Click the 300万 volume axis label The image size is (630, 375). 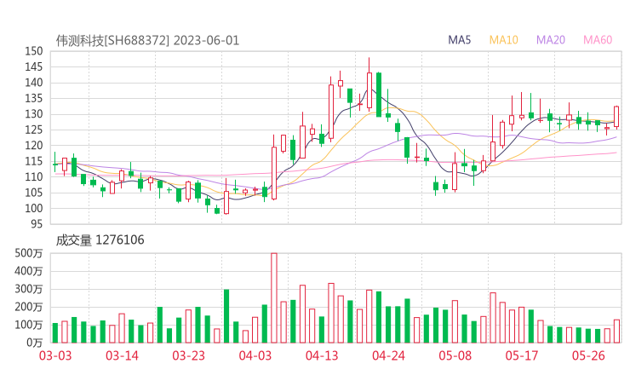[29, 289]
